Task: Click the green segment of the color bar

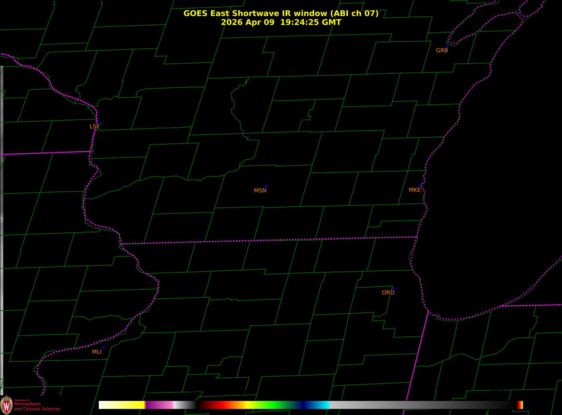Action: pyautogui.click(x=274, y=405)
